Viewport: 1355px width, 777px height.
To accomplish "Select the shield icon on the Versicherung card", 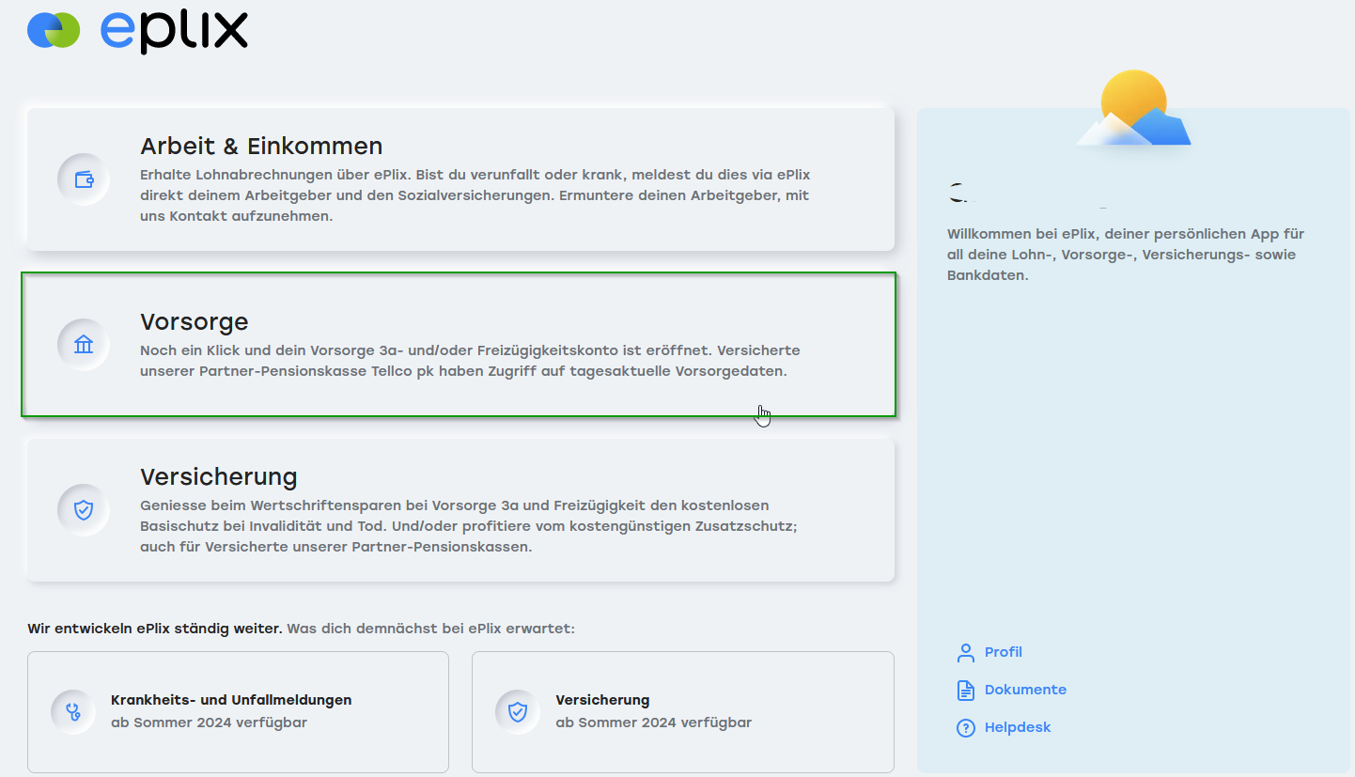I will 83,509.
